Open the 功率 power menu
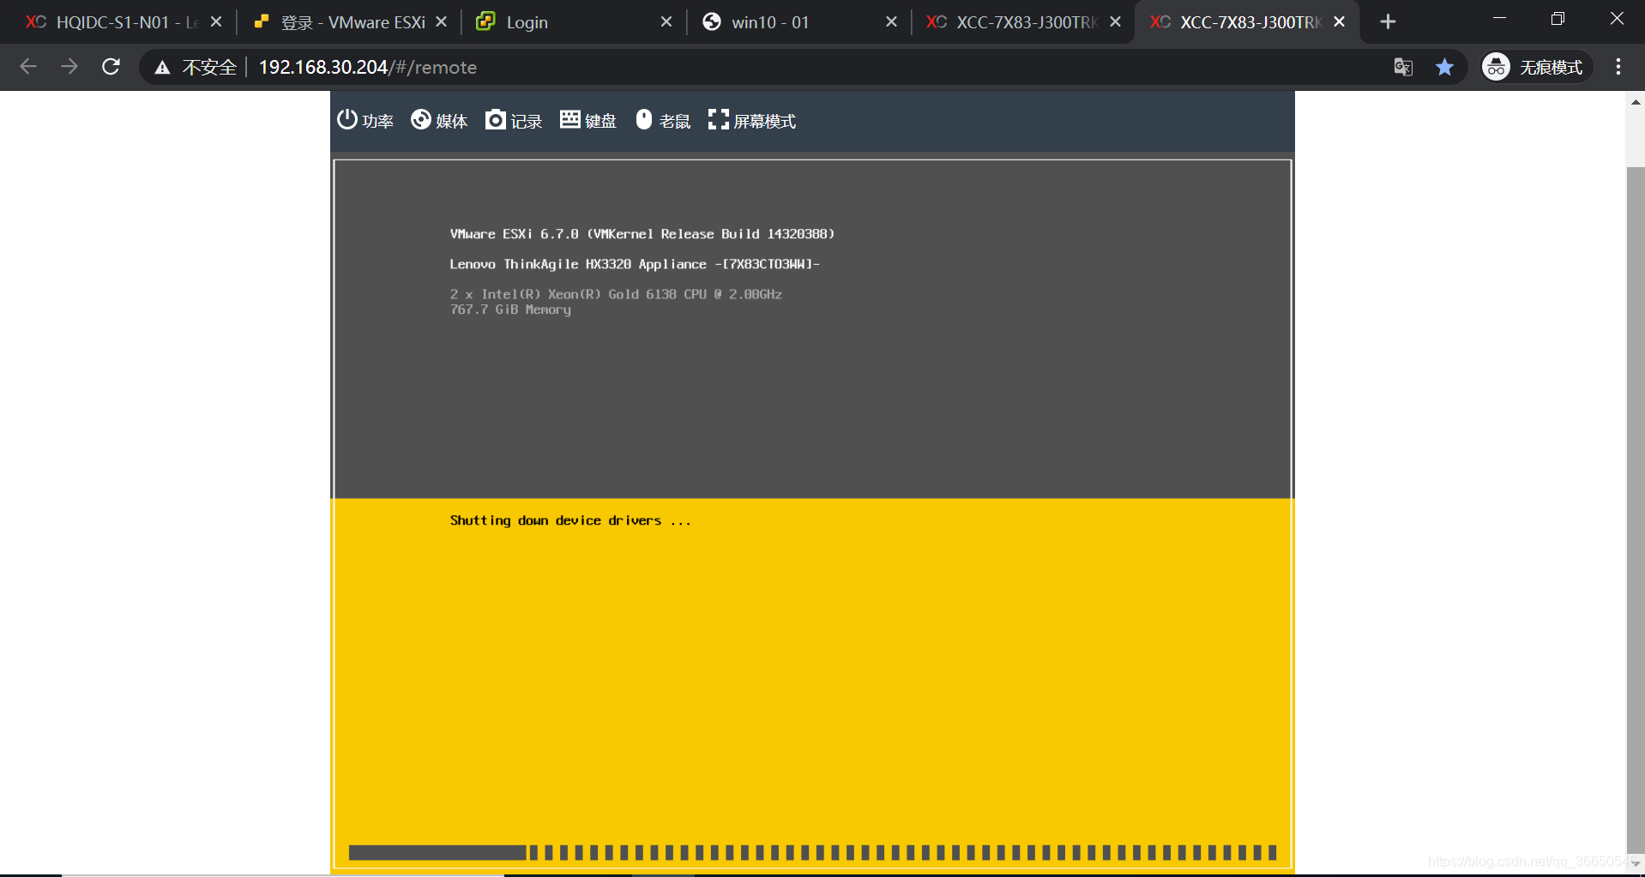1645x877 pixels. (365, 121)
